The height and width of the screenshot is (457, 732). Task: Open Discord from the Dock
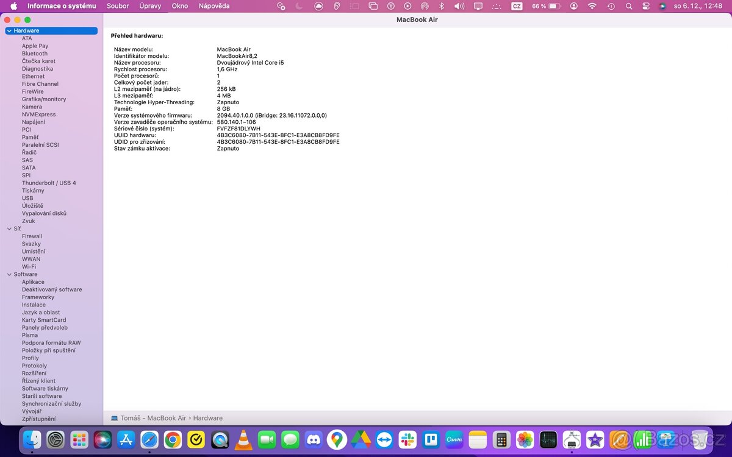coord(313,439)
